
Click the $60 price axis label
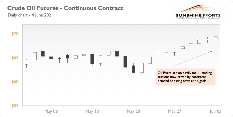click(x=15, y=82)
